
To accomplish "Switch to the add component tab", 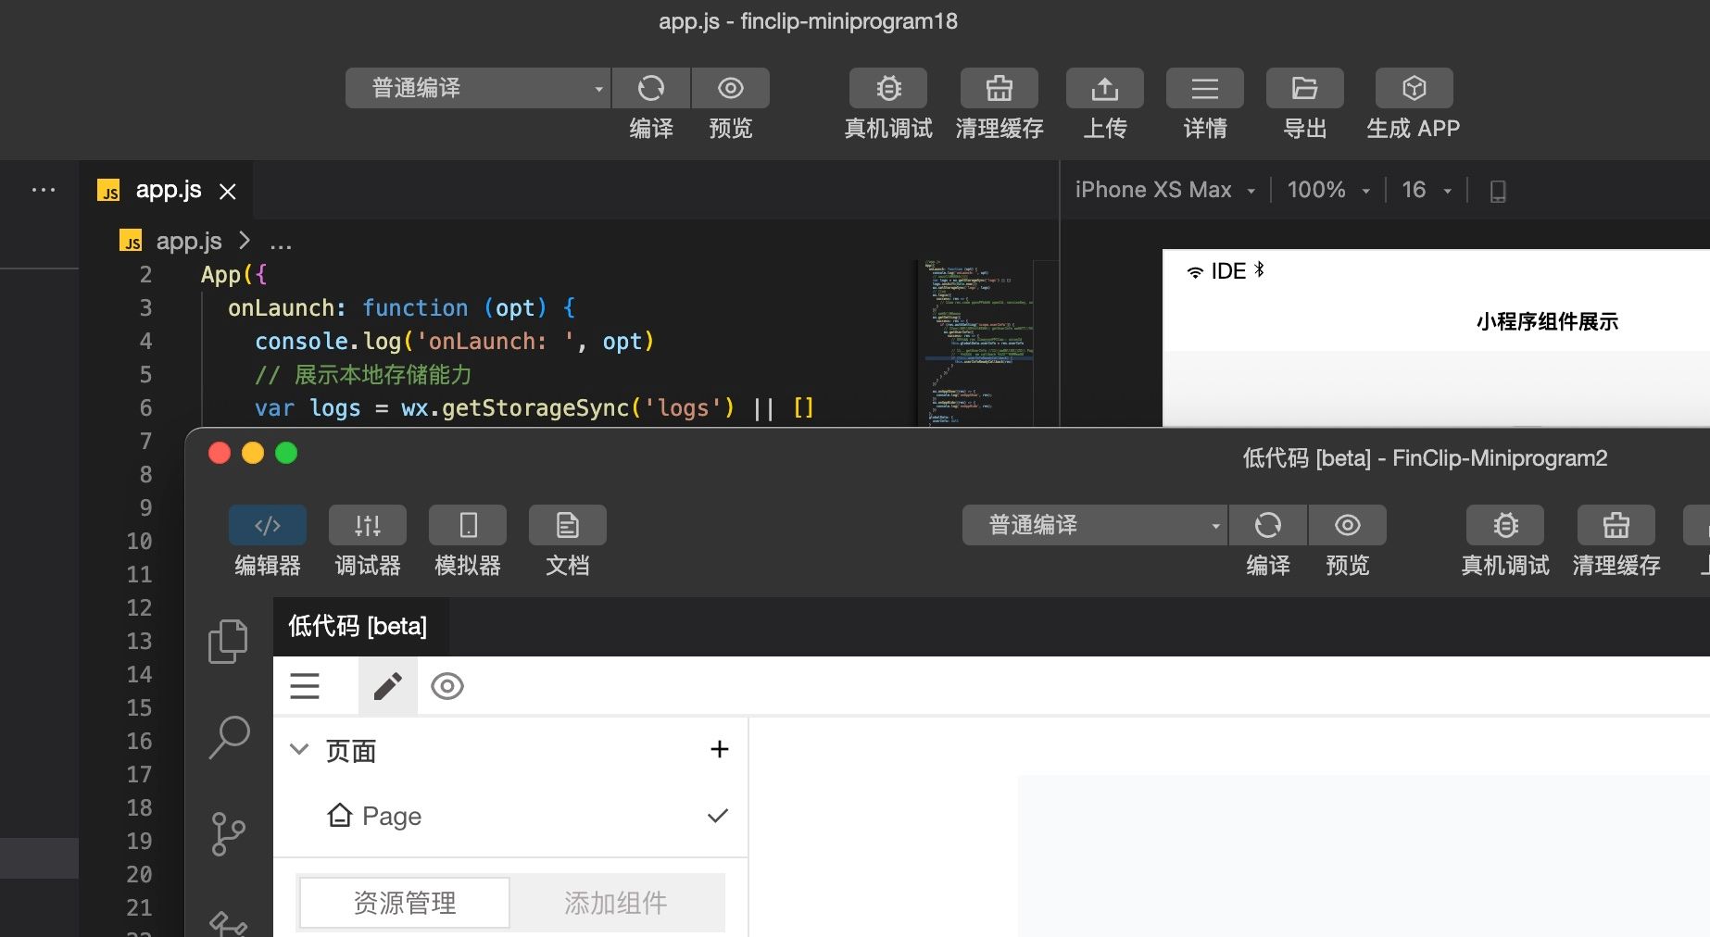I will click(616, 903).
